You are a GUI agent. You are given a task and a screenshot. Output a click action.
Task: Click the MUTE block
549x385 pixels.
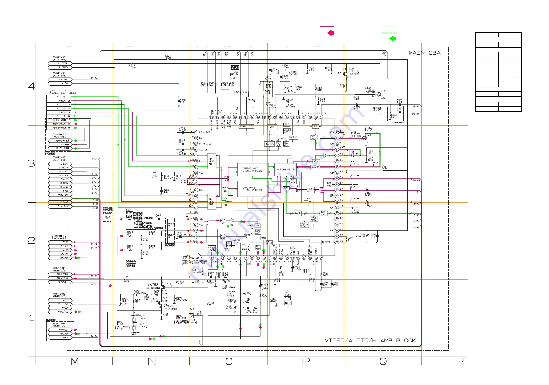[x=264, y=238]
